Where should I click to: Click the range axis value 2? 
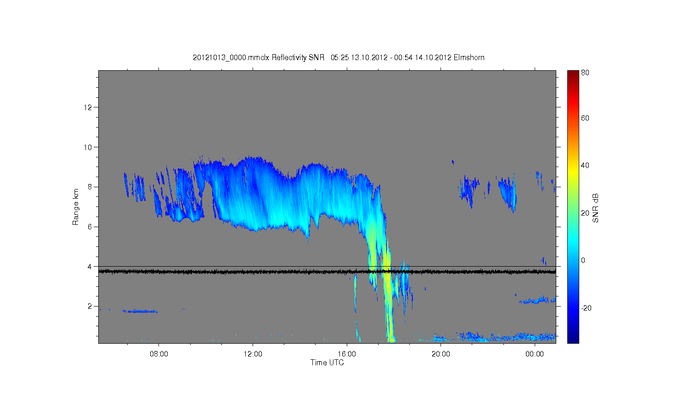pyautogui.click(x=90, y=306)
